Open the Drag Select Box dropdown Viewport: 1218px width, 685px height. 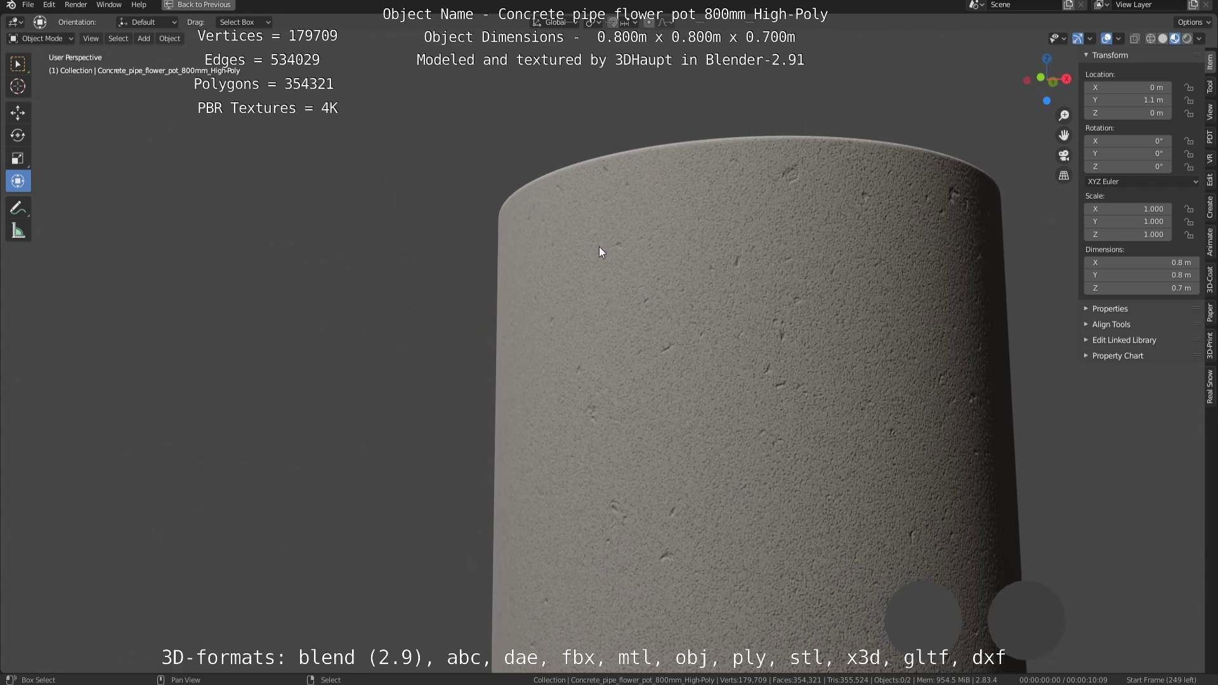[x=244, y=22]
